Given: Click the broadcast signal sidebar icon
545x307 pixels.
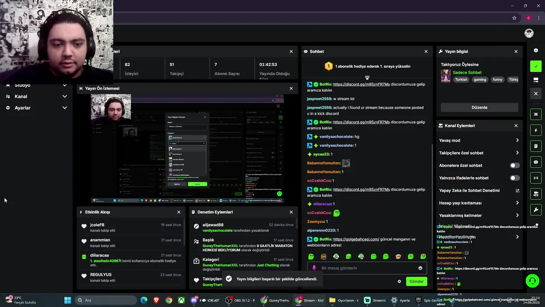Looking at the screenshot, I should 536,178.
